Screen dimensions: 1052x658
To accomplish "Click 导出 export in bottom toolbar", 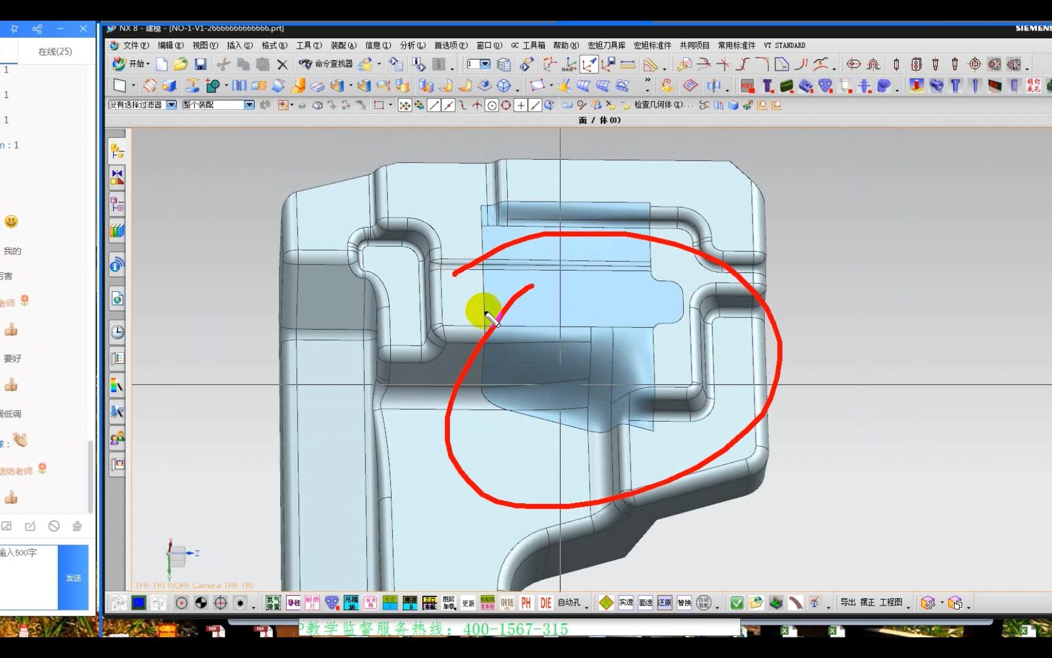I will [x=848, y=602].
